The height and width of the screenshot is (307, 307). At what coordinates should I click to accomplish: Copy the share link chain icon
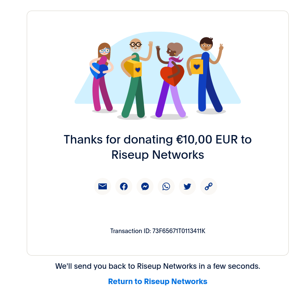click(209, 186)
